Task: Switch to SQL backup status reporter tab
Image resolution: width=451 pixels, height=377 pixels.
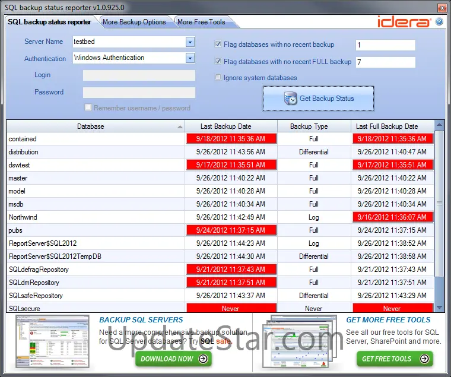Action: pyautogui.click(x=49, y=22)
